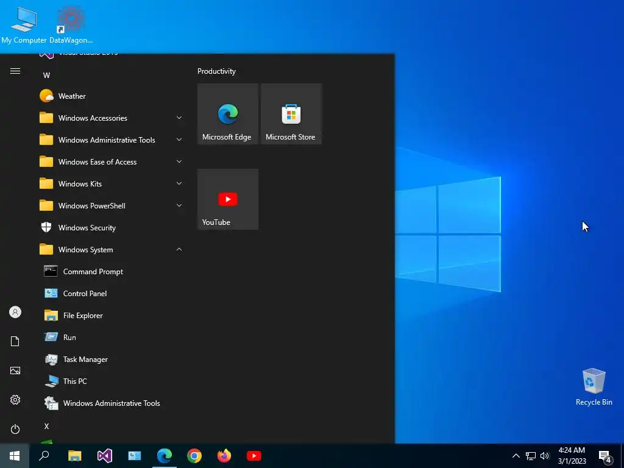Screen dimensions: 624x468
Task: Open Microsoft Edge from taskbar
Action: click(x=165, y=456)
